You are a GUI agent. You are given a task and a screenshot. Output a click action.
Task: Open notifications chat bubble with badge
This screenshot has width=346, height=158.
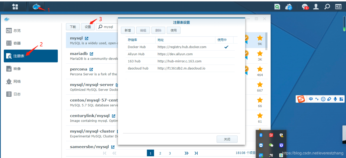305,7
